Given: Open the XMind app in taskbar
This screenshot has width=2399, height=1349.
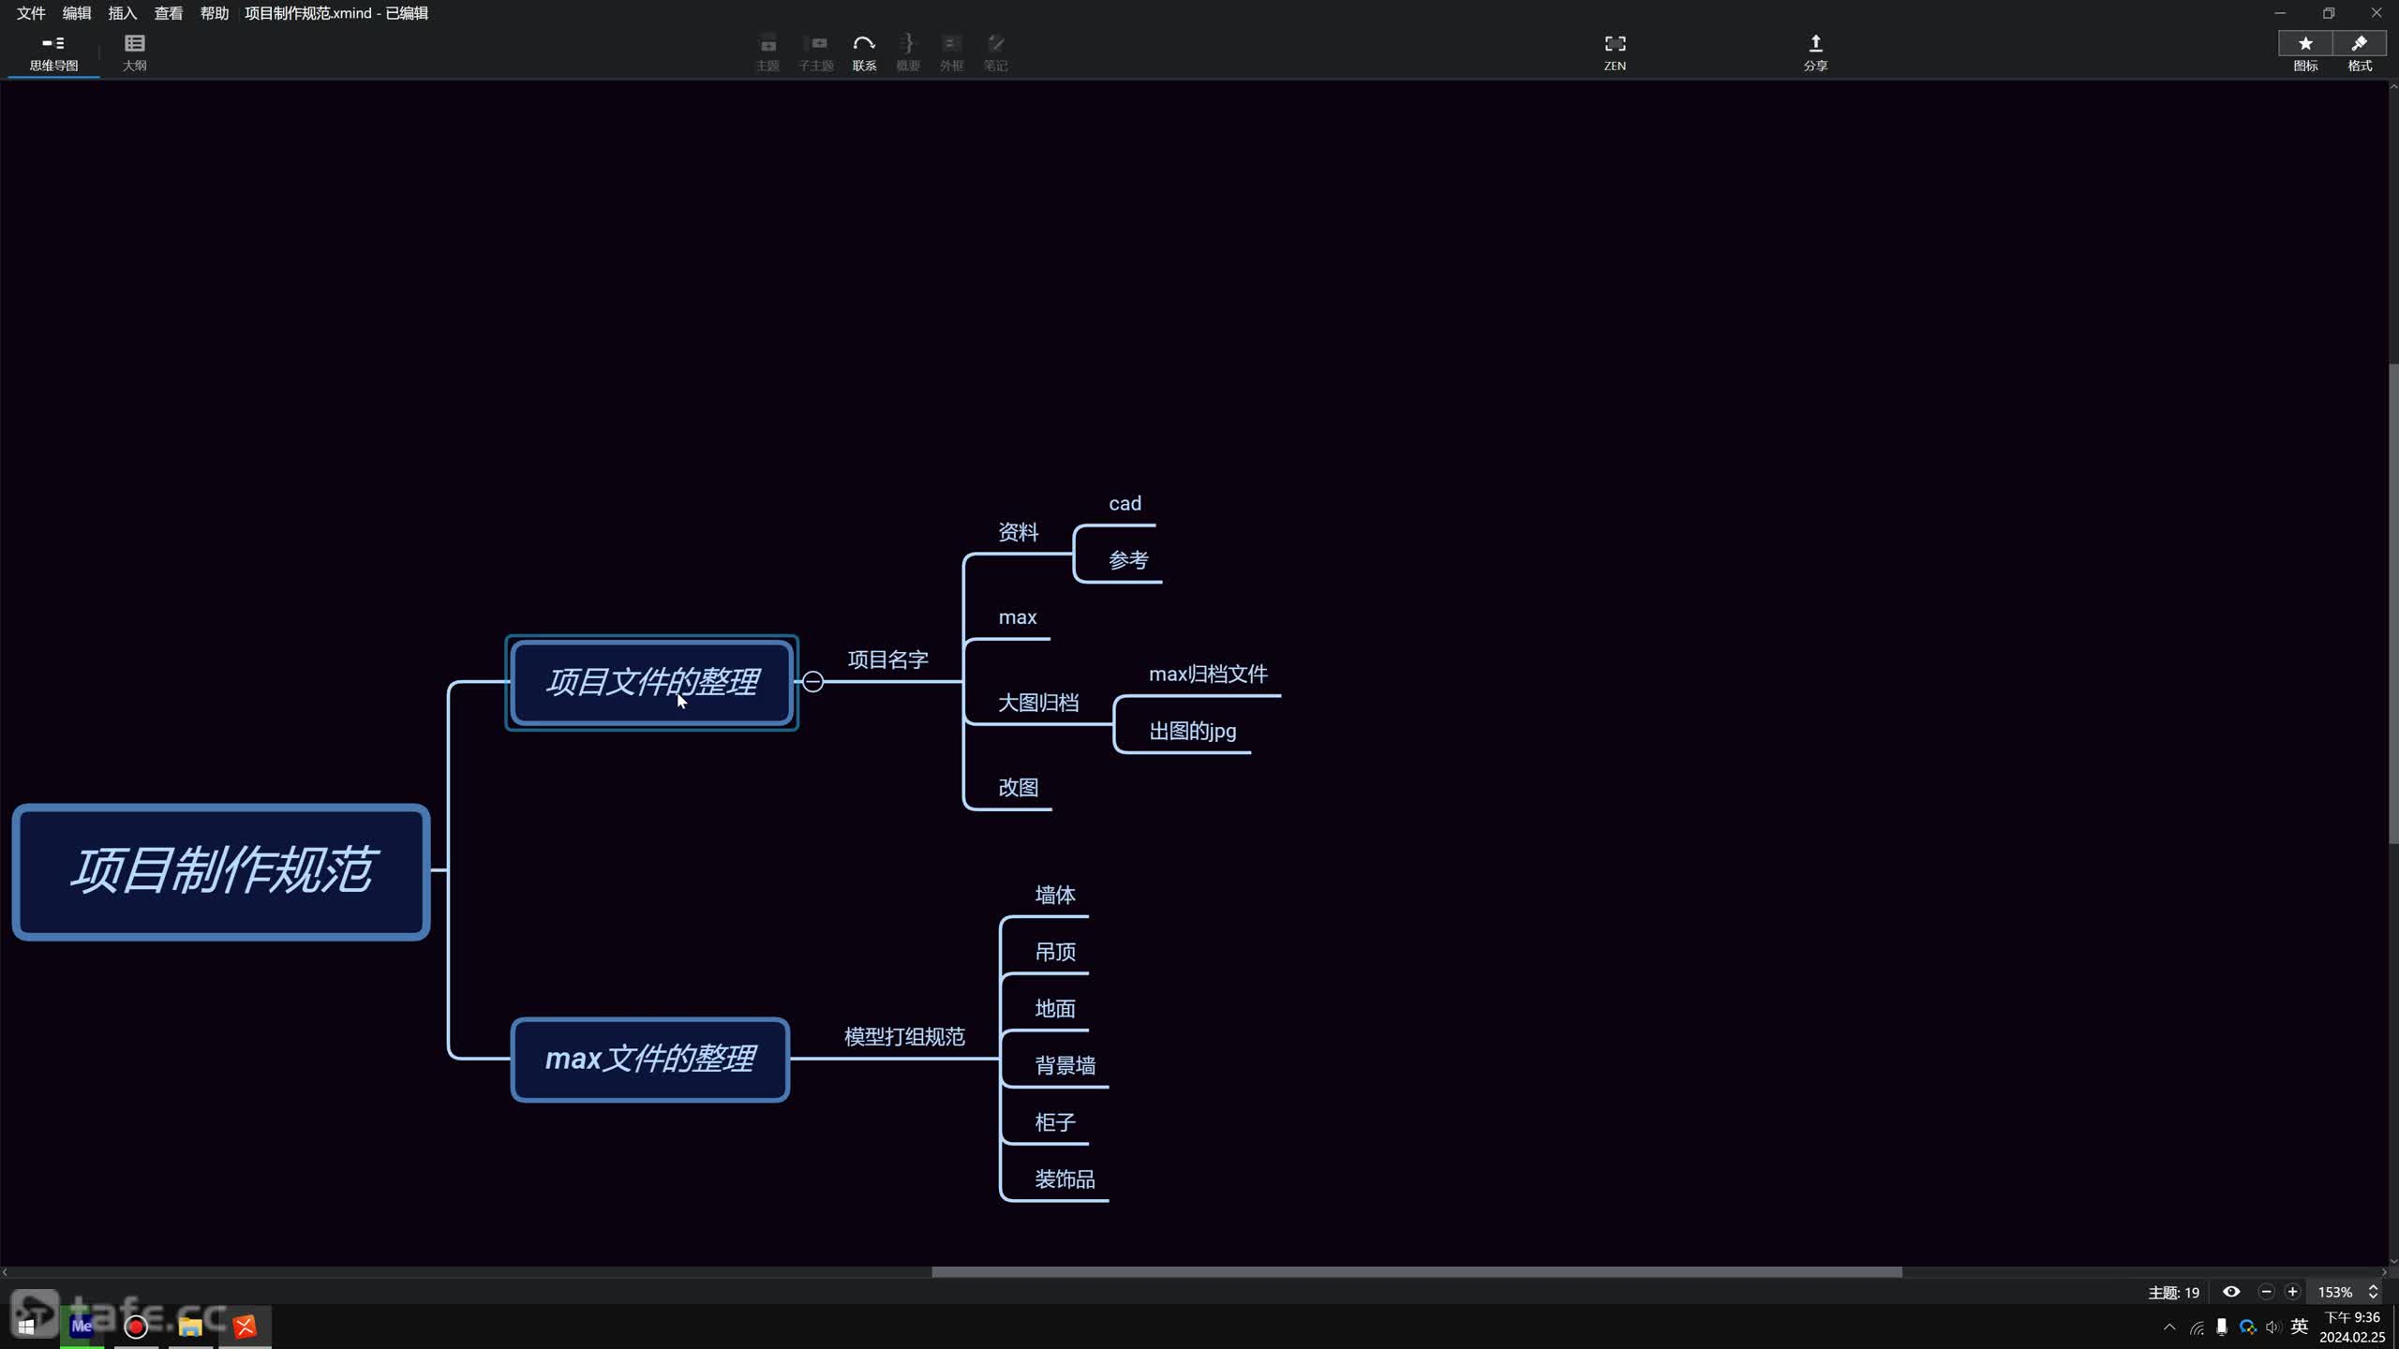Looking at the screenshot, I should pos(245,1326).
